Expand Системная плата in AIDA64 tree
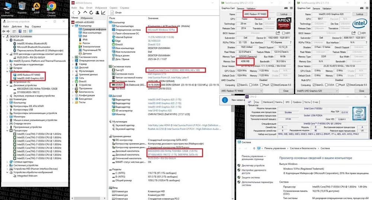Image resolution: width=372 pixels, height=200 pixels. [73, 57]
